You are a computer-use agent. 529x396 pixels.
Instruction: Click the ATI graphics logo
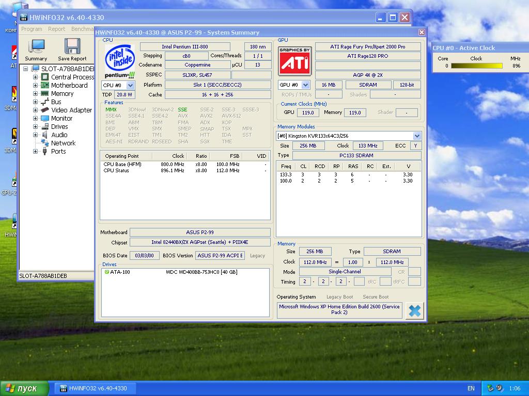coord(294,61)
